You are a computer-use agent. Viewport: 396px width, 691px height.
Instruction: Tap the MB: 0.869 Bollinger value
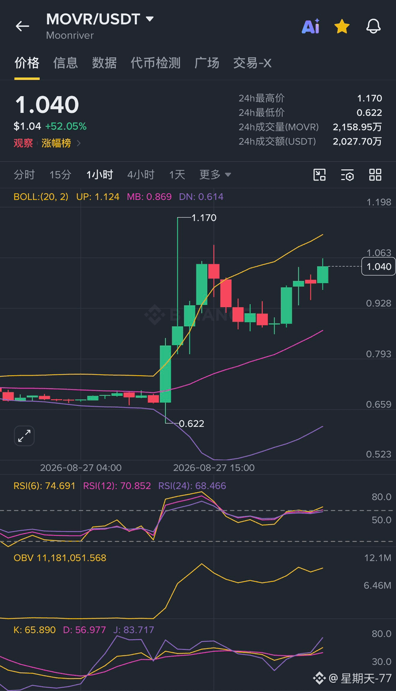149,197
